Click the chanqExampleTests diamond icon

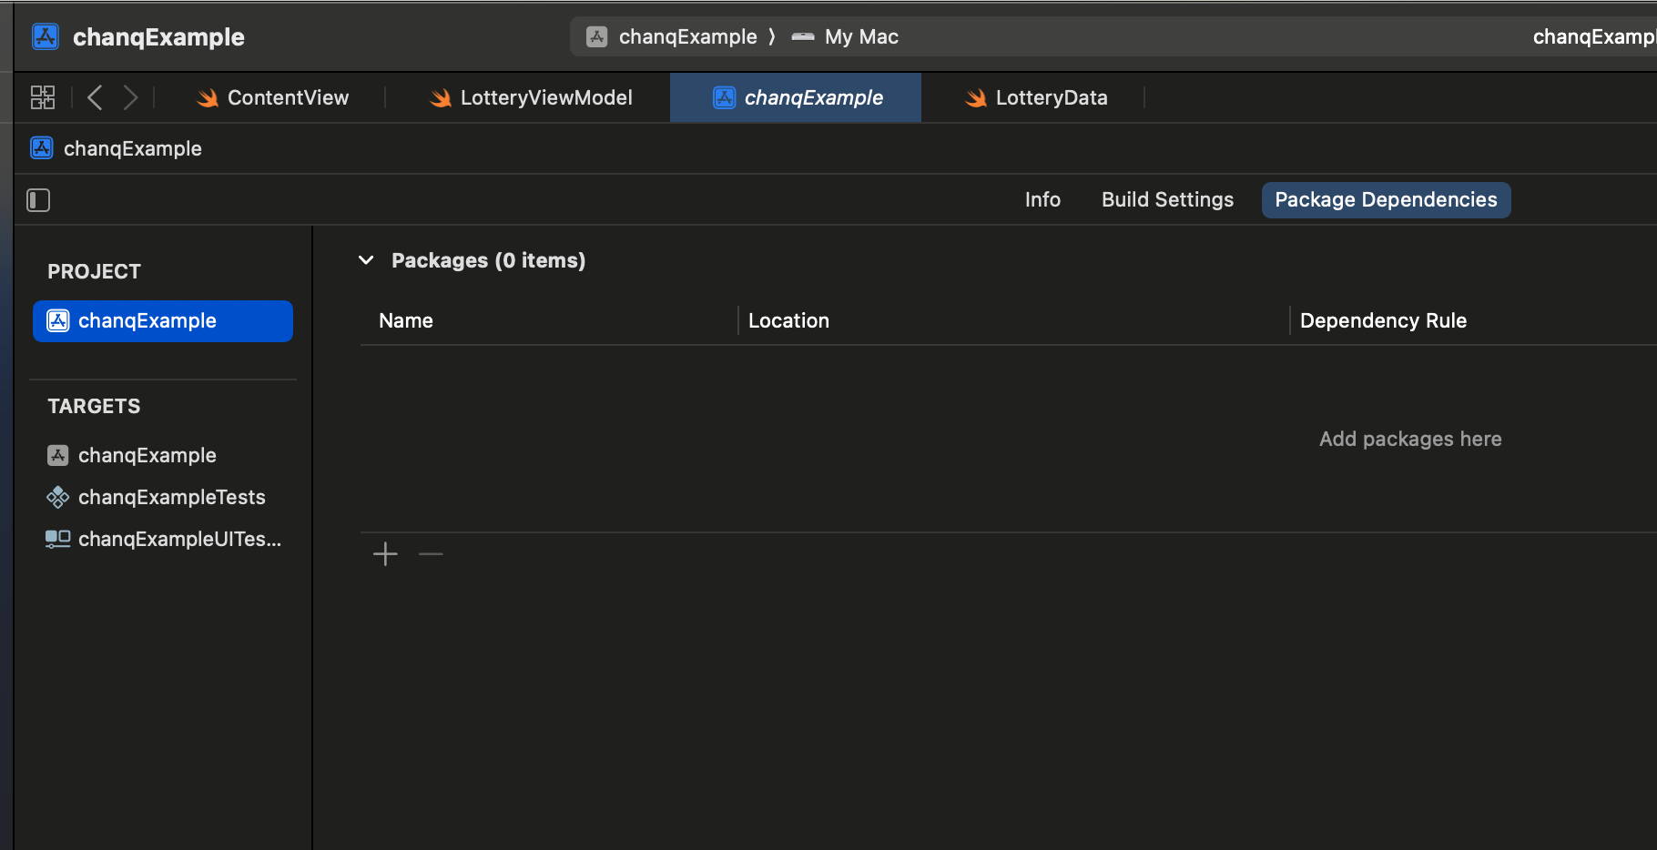pos(57,497)
